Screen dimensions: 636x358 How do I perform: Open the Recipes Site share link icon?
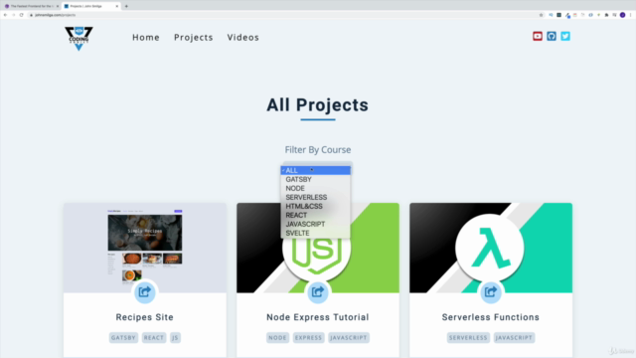(144, 291)
